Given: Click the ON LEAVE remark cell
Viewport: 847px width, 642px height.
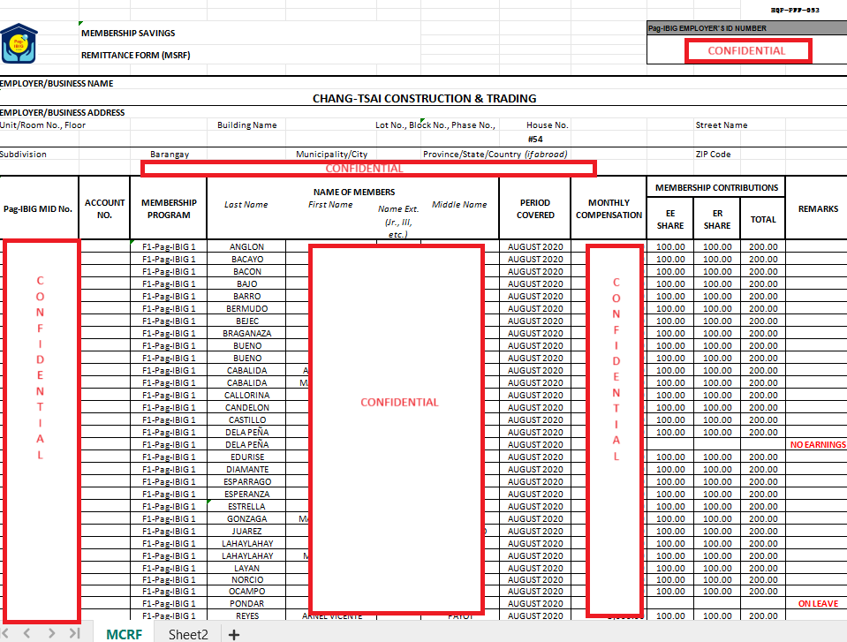Looking at the screenshot, I should click(x=818, y=604).
